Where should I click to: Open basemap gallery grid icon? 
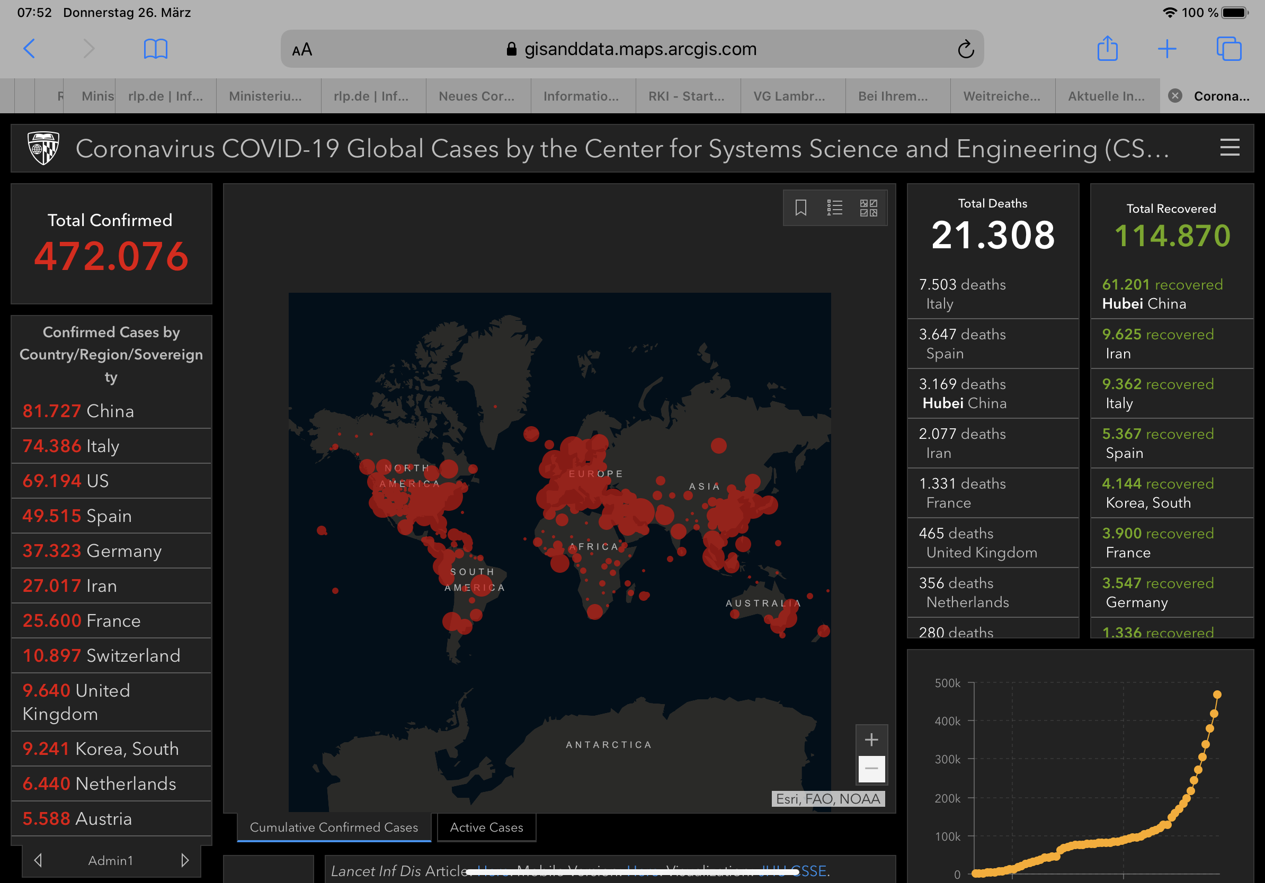pos(869,208)
